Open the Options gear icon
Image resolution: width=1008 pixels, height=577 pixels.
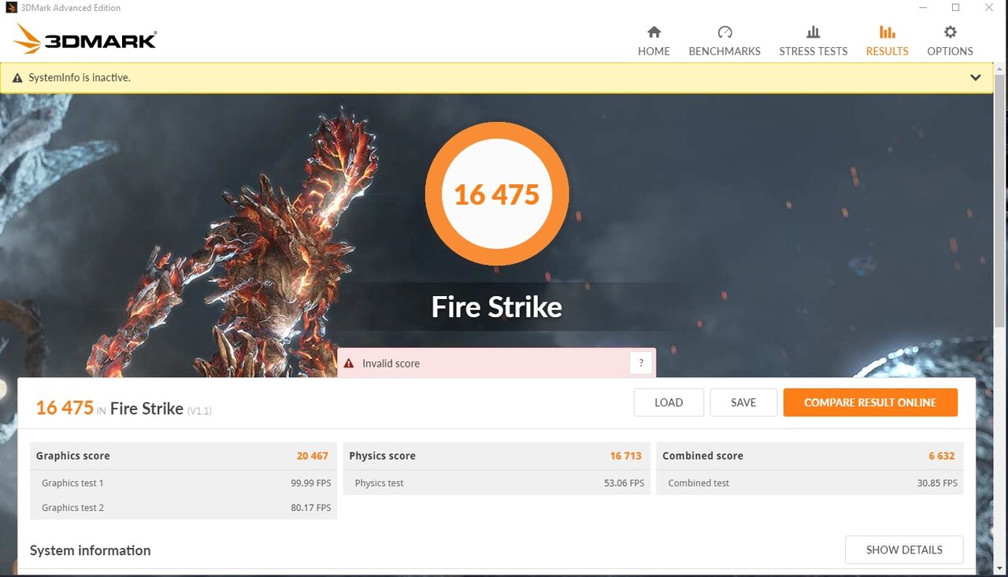pos(950,32)
